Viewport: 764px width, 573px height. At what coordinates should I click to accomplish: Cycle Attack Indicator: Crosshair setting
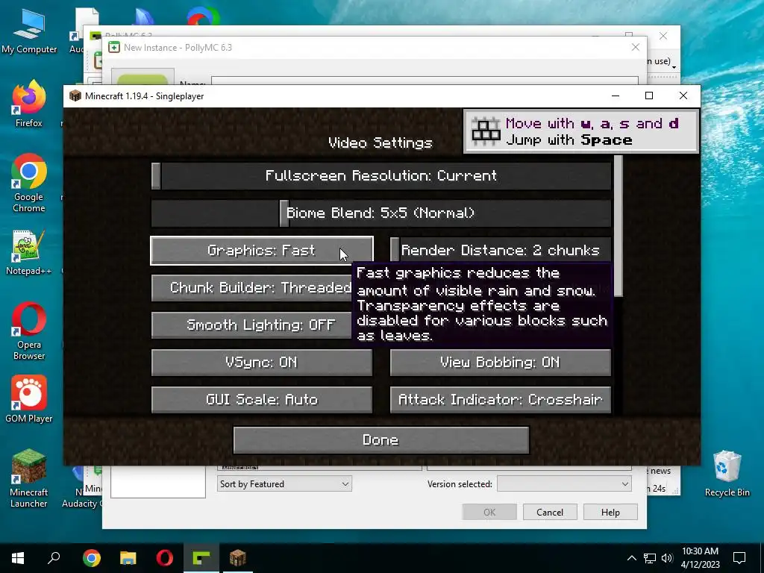click(x=501, y=400)
